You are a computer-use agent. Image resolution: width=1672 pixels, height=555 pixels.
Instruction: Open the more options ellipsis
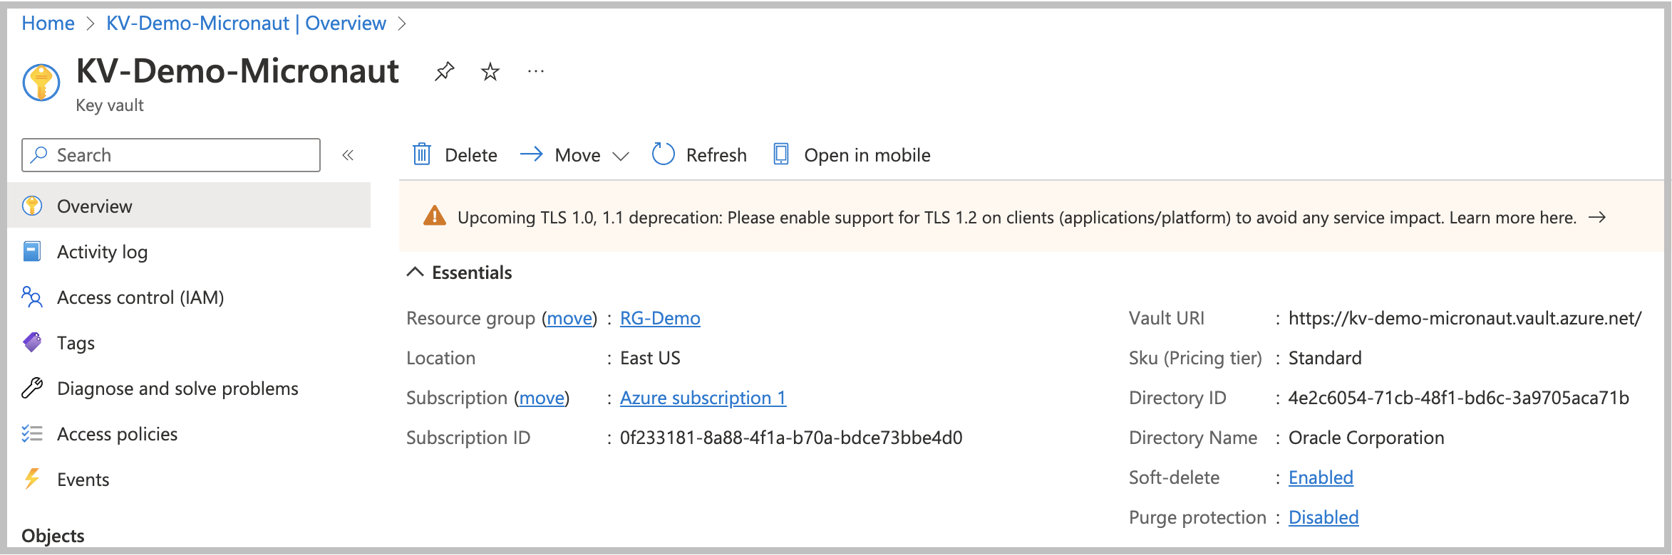coord(536,71)
